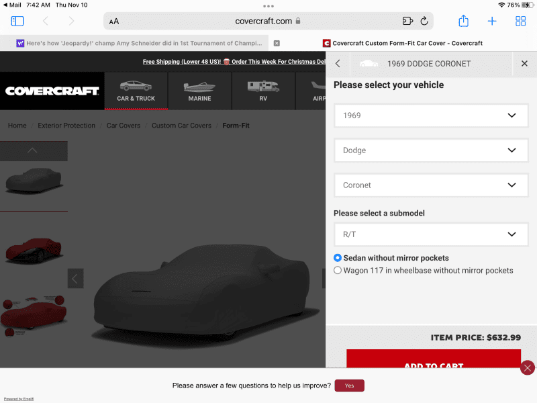Open the Coronet model dropdown
The width and height of the screenshot is (537, 403).
click(x=431, y=185)
